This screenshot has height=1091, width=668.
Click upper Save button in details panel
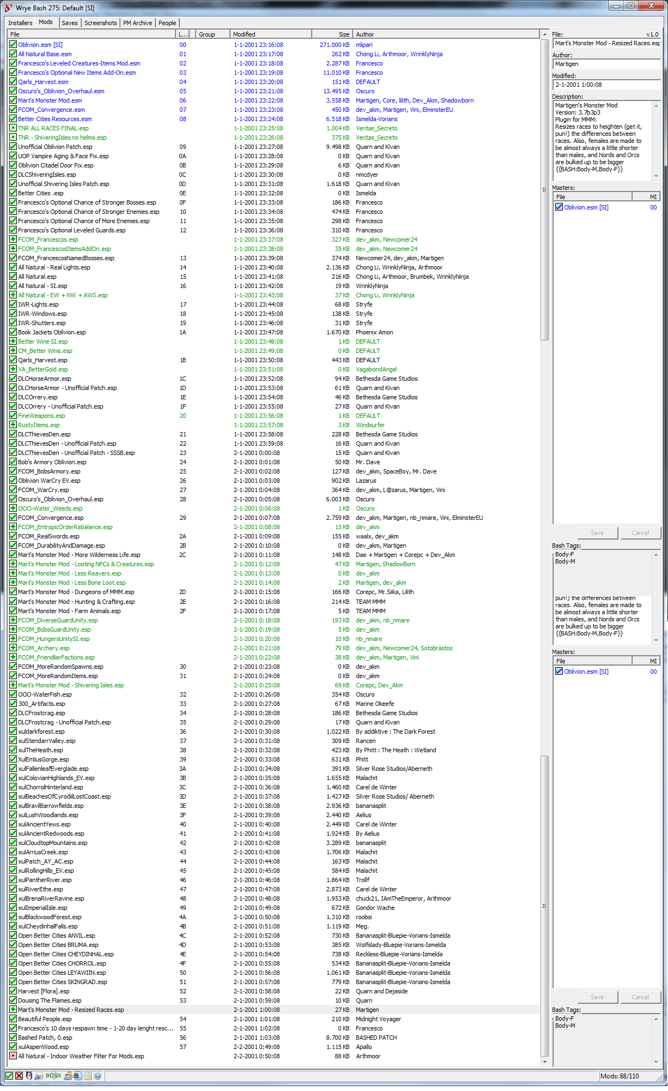[x=598, y=533]
